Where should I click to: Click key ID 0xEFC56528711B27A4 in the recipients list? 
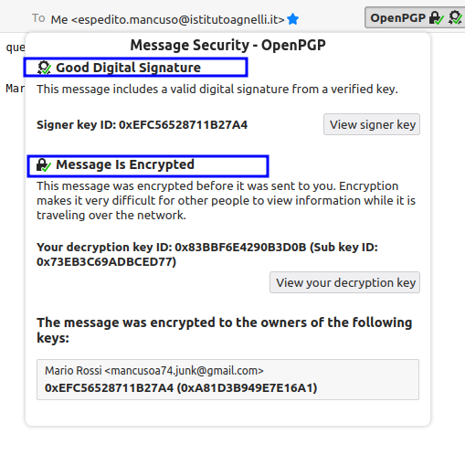(109, 388)
